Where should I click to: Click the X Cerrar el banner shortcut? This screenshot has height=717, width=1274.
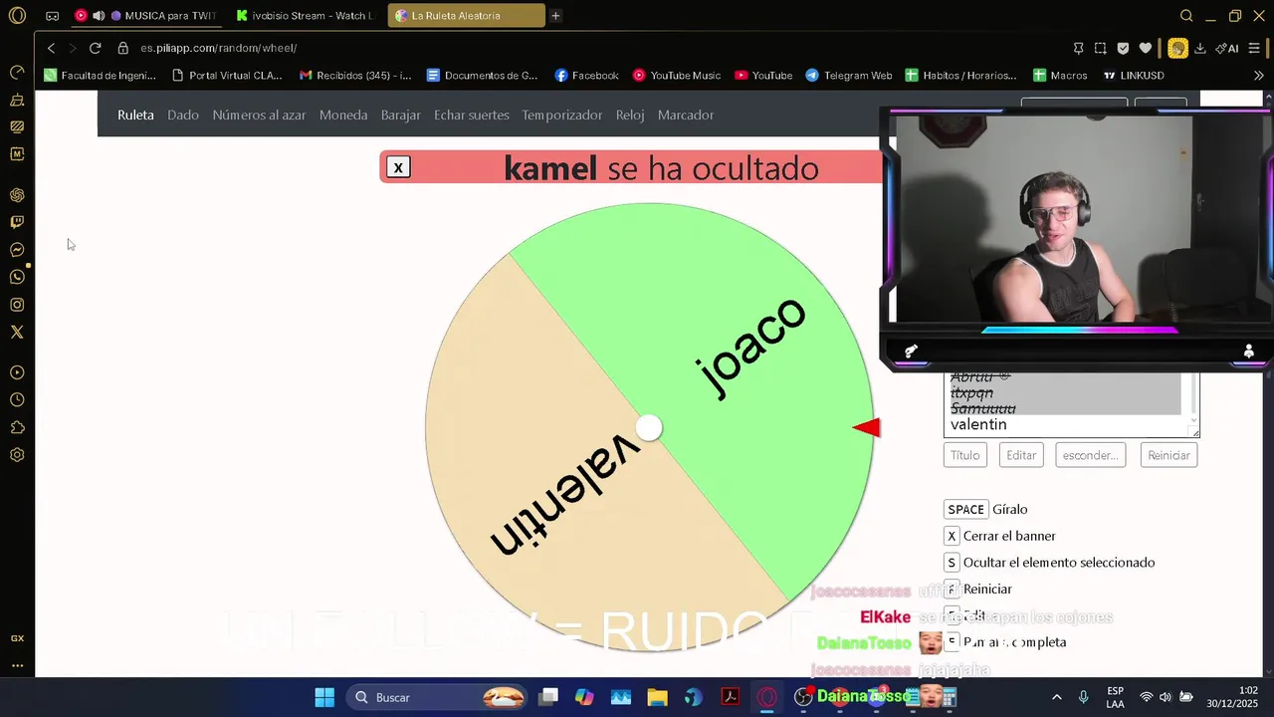(x=952, y=536)
